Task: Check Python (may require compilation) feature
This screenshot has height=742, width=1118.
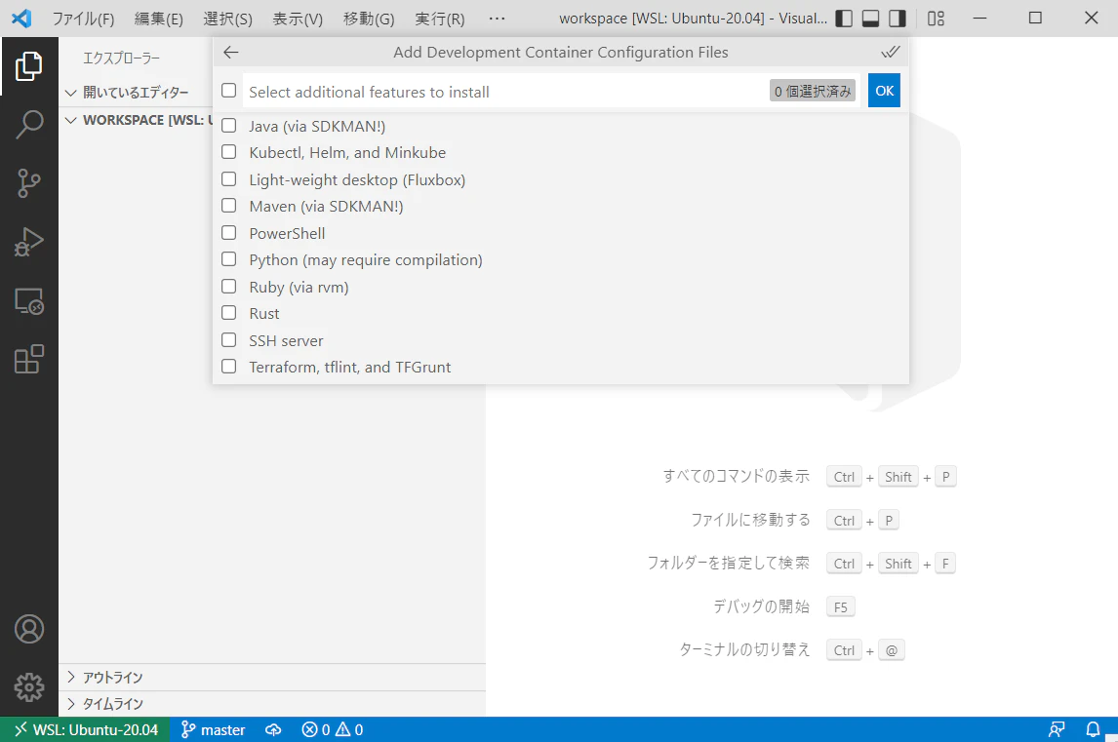Action: point(229,258)
